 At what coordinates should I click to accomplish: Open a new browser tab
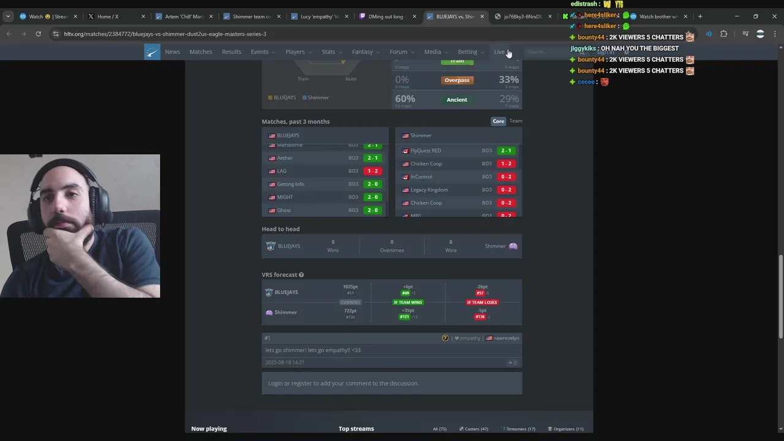[x=700, y=17]
